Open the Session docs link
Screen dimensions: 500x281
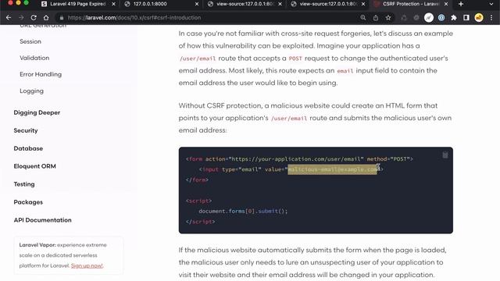click(30, 41)
